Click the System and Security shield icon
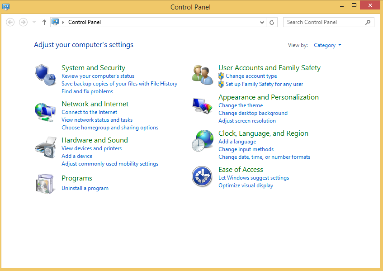The width and height of the screenshot is (383, 271). pos(45,75)
